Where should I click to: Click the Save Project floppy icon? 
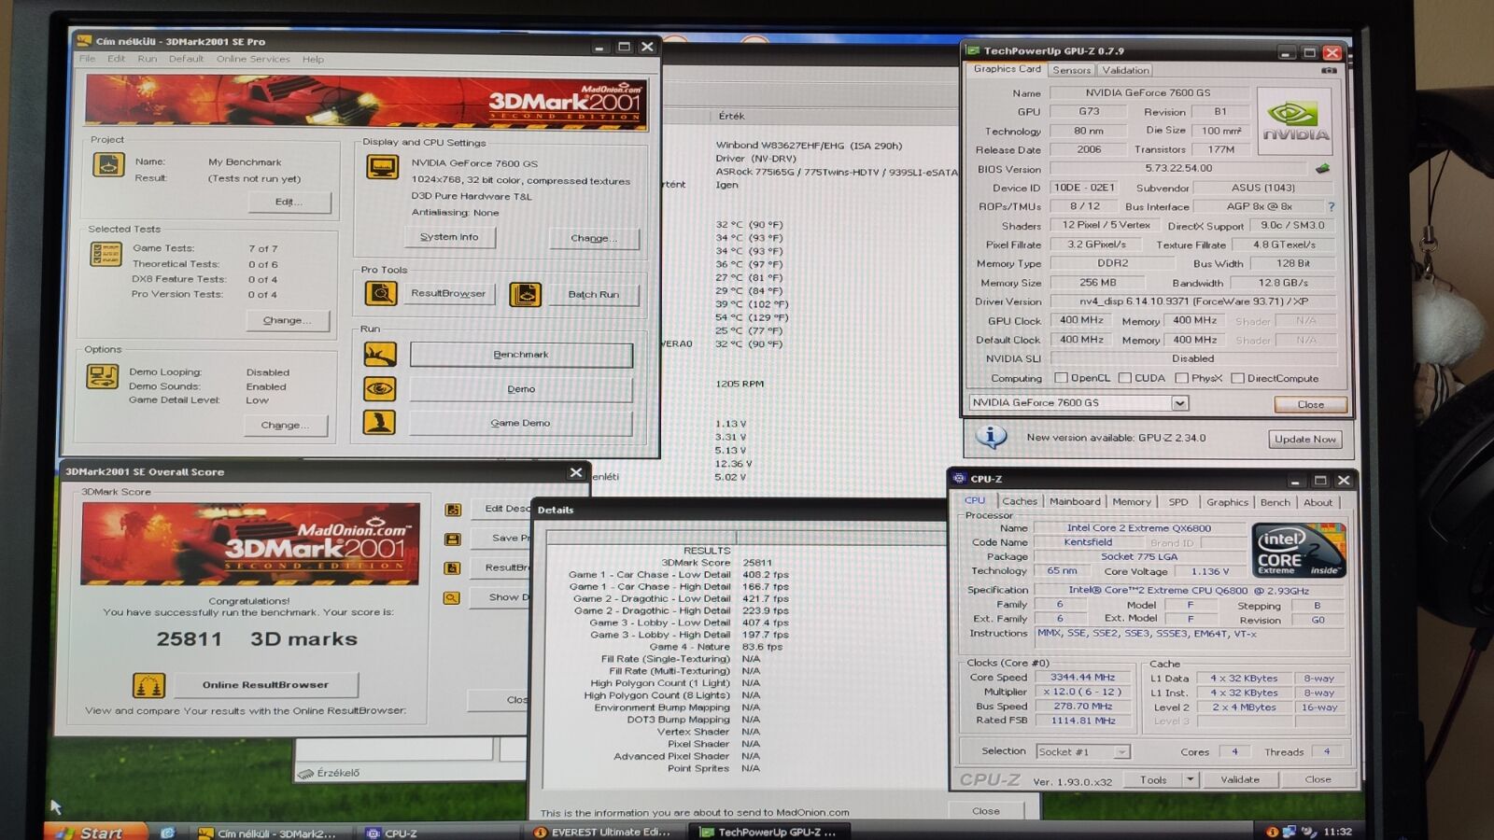(x=453, y=539)
